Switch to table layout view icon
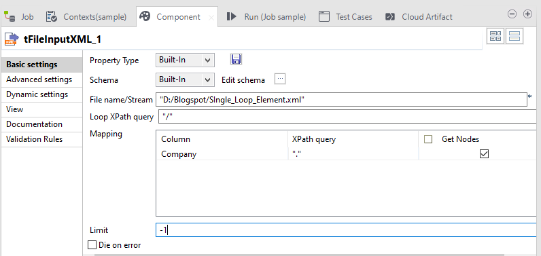This screenshot has height=256, width=541. tap(495, 36)
